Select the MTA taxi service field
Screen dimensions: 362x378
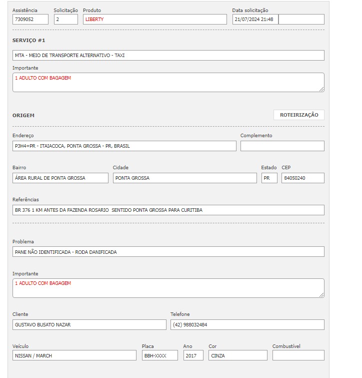(x=168, y=56)
